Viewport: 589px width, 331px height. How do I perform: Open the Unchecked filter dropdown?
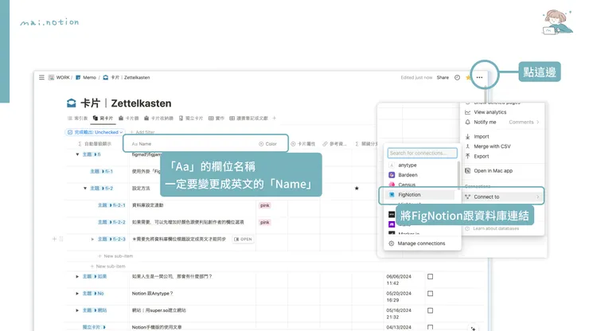point(96,132)
